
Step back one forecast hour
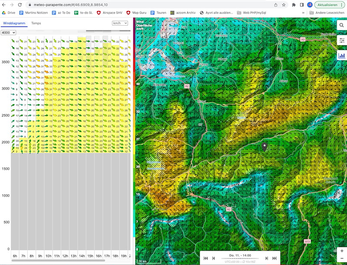coord(213,258)
